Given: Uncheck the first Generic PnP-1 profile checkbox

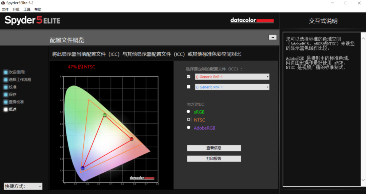Looking at the screenshot, I should [x=189, y=77].
